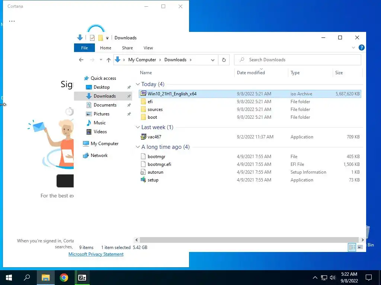Switch to the Share ribbon tab
381x285 pixels.
pos(127,48)
